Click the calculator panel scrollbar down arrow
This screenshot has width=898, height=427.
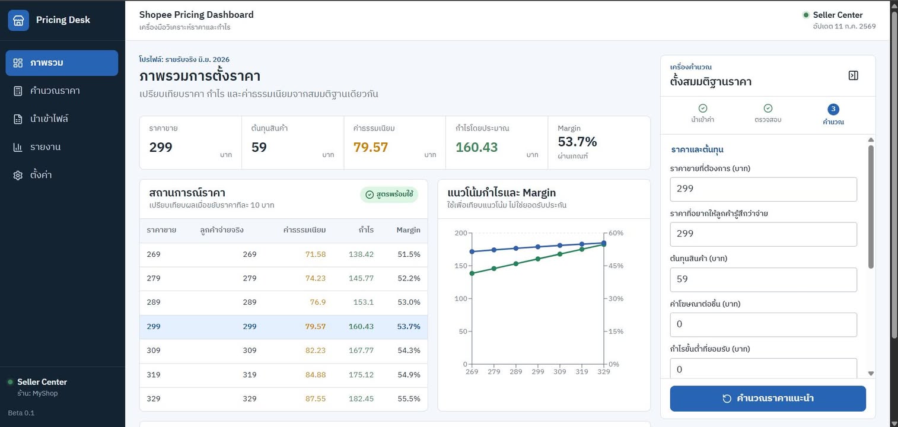click(x=871, y=374)
